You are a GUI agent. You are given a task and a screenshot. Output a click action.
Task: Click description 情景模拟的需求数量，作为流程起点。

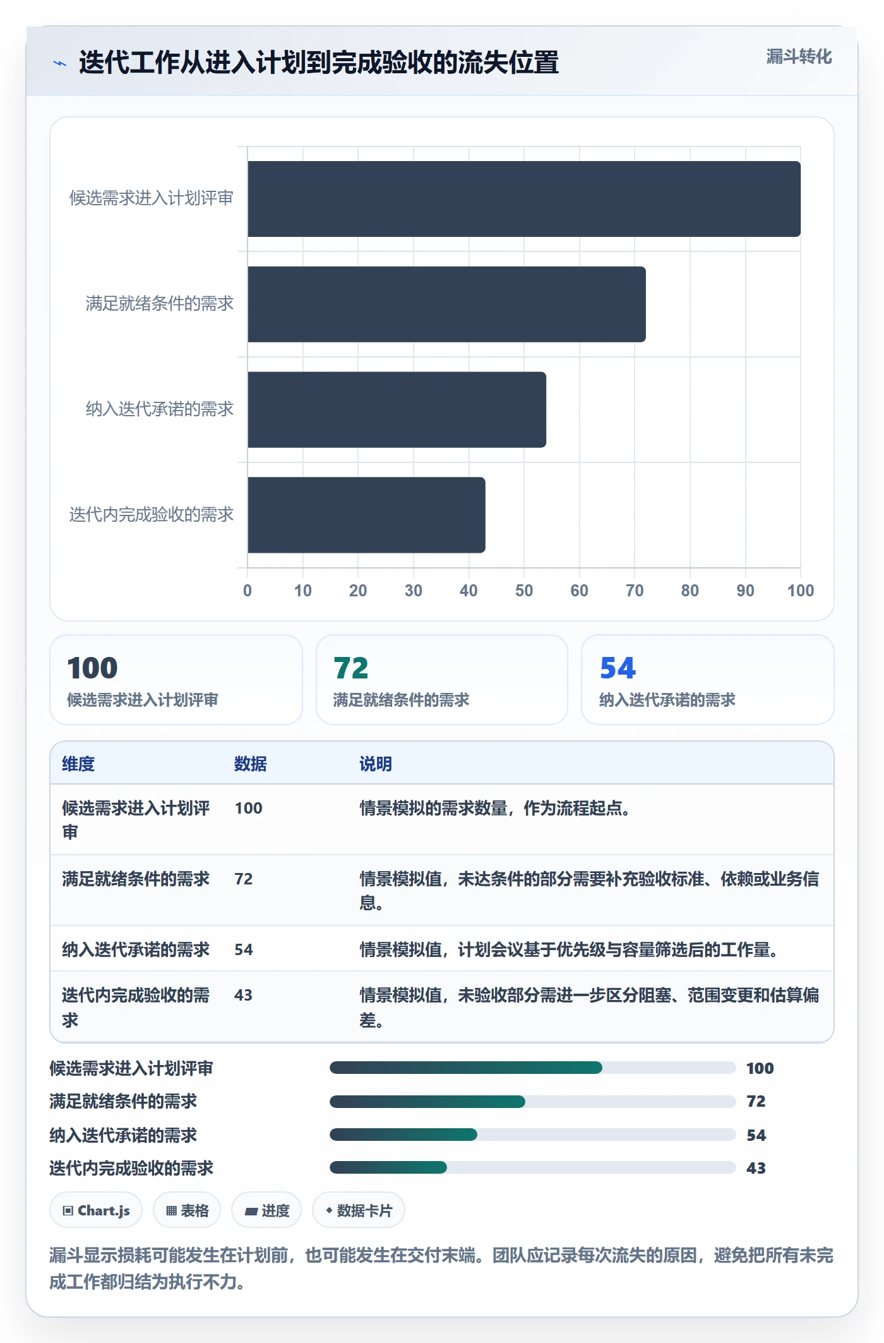point(494,808)
